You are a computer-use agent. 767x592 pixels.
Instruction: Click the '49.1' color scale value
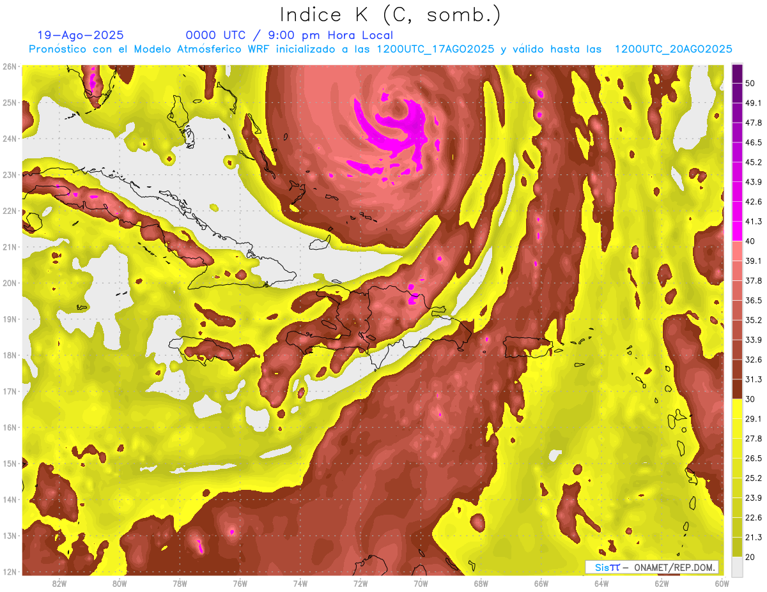[753, 103]
